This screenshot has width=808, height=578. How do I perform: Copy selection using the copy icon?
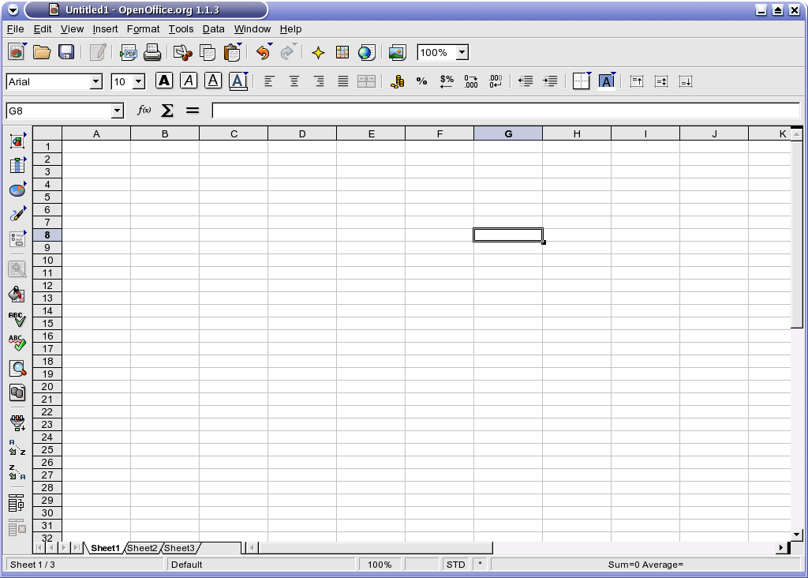(x=208, y=52)
